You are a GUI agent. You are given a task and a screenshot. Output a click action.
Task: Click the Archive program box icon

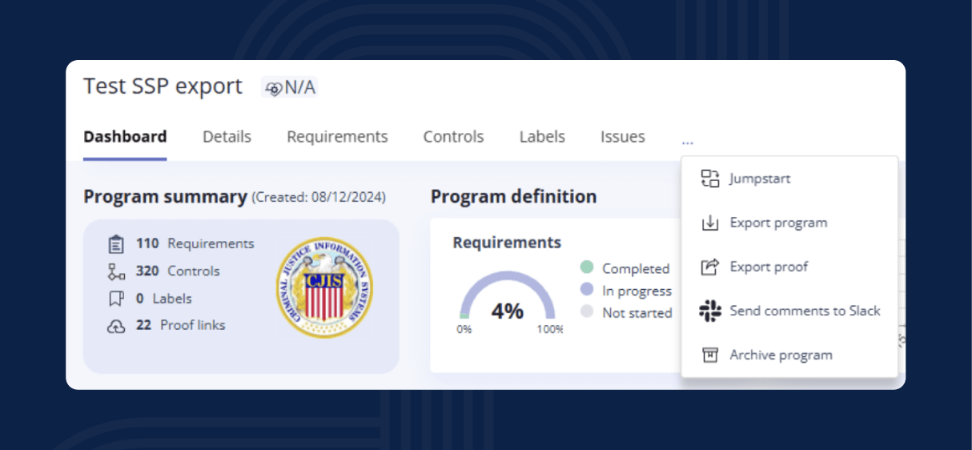(710, 355)
